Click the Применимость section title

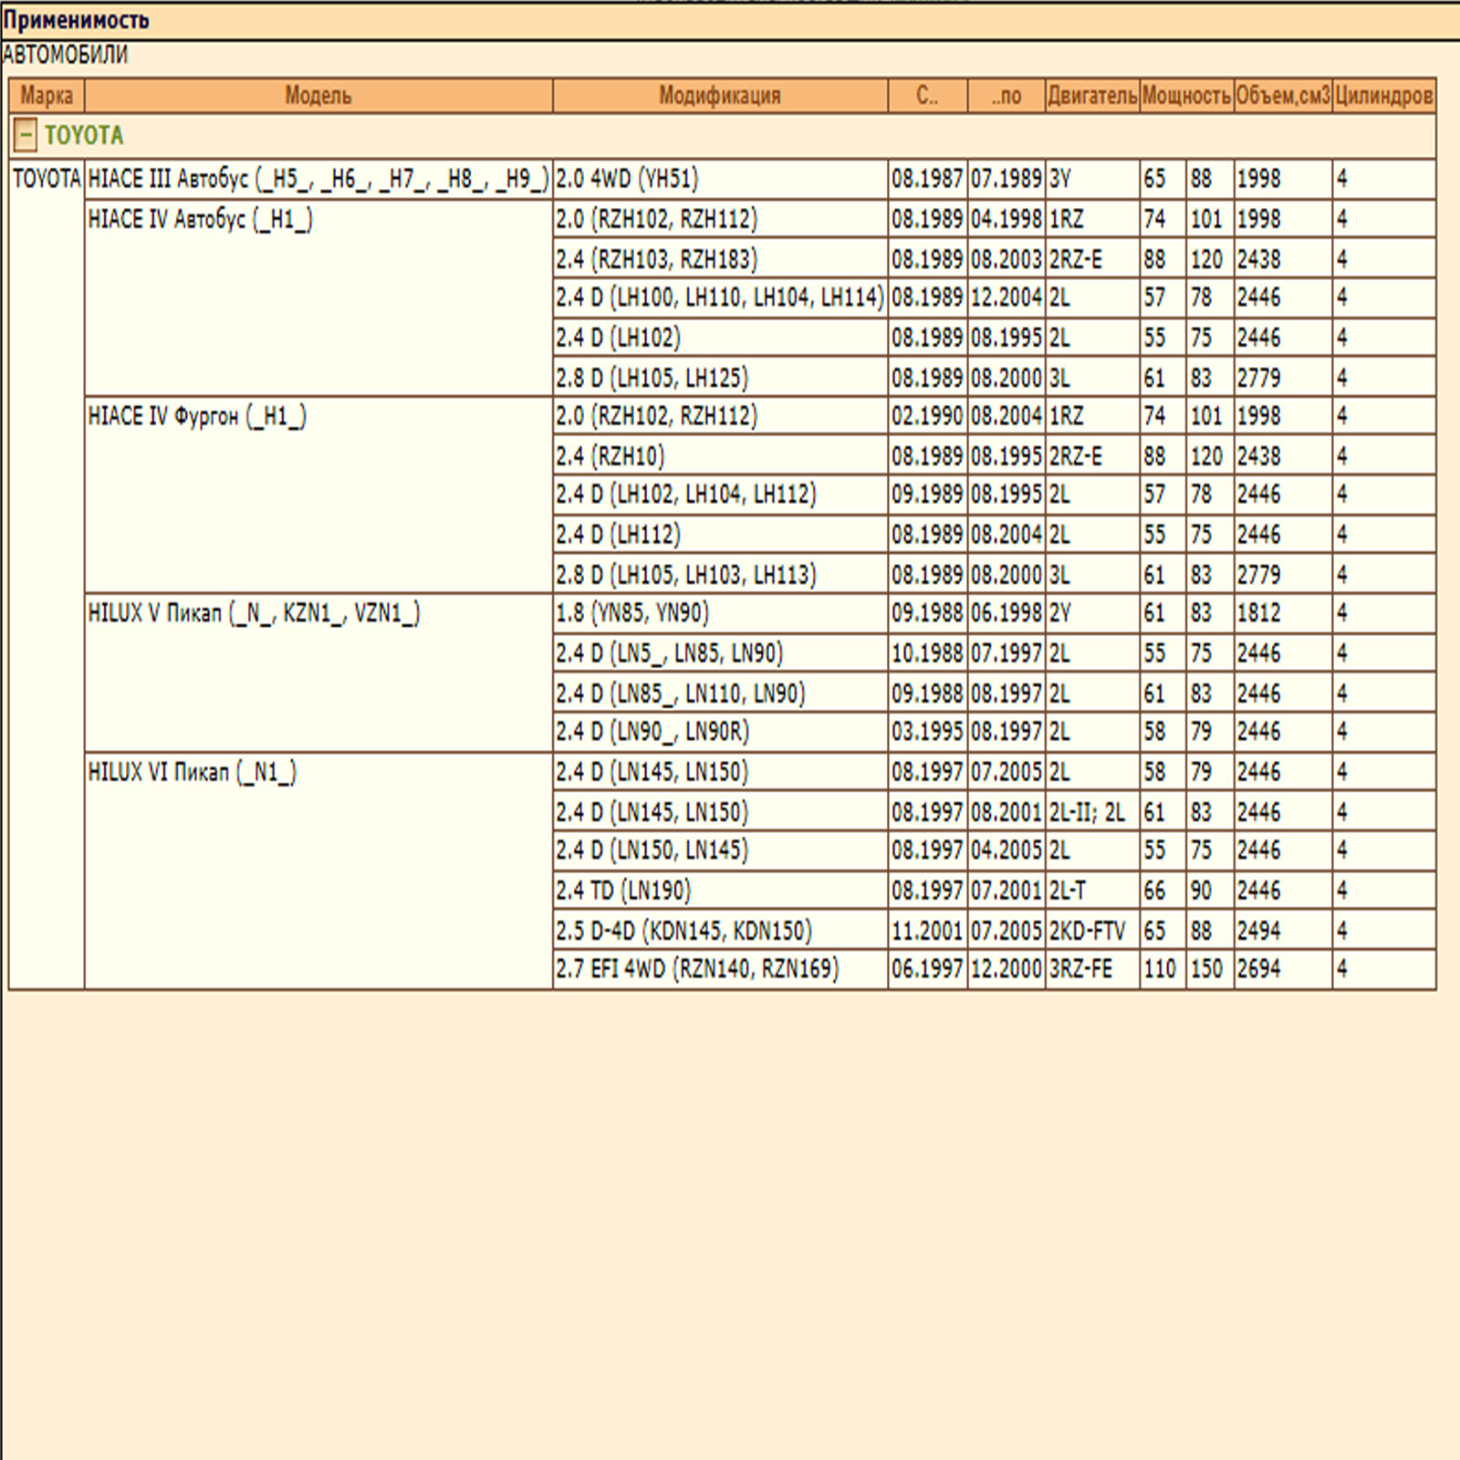pos(76,20)
